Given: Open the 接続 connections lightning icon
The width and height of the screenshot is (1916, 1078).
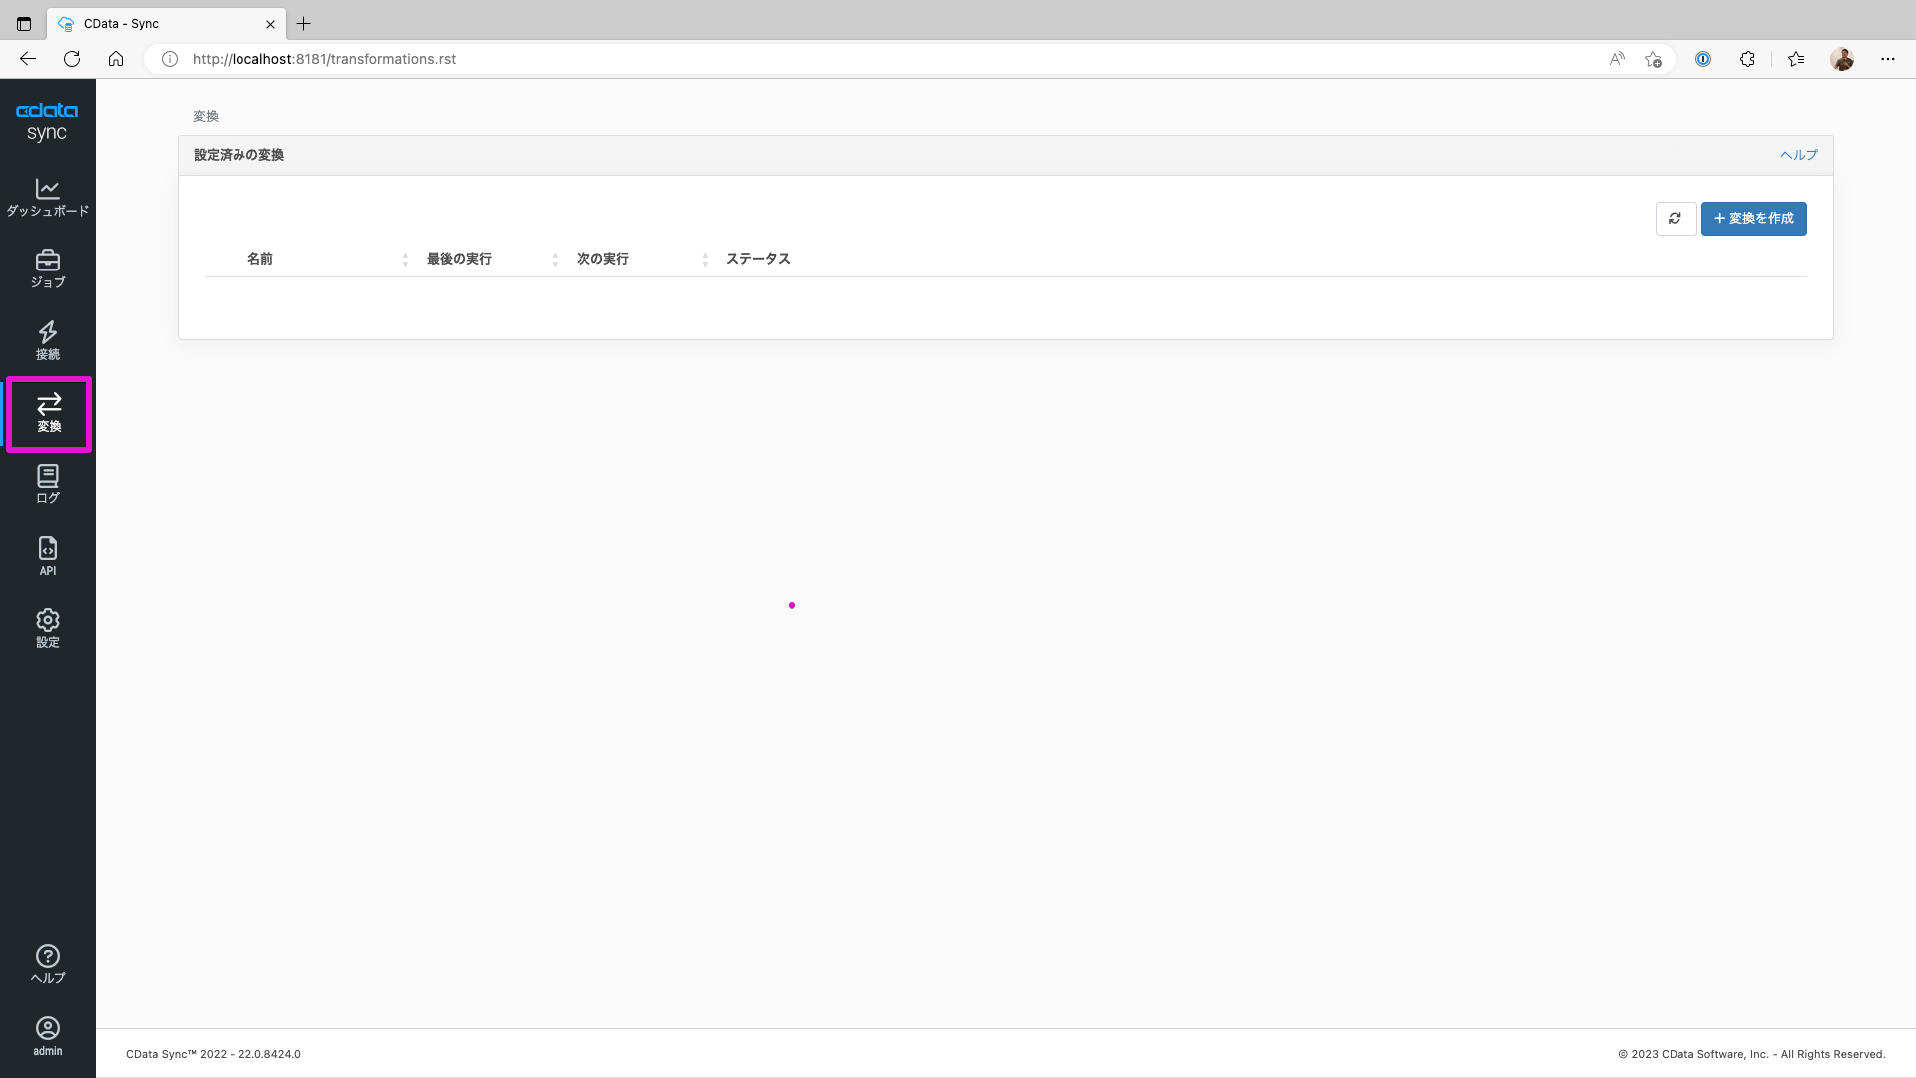Looking at the screenshot, I should tap(47, 340).
